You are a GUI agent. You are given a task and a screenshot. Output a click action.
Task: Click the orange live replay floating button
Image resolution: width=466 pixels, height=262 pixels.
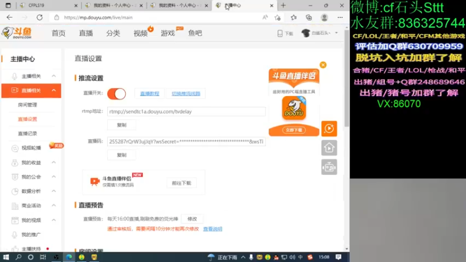pyautogui.click(x=329, y=129)
